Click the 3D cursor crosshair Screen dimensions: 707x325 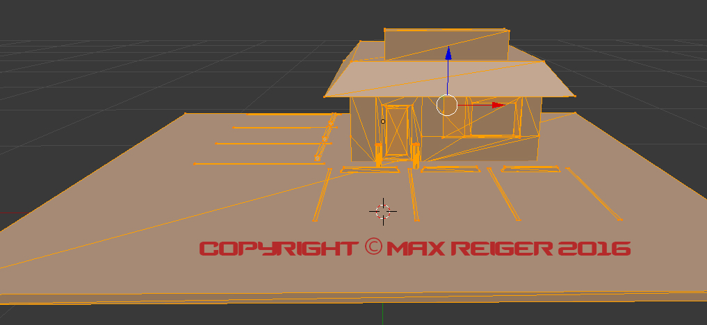tap(383, 211)
